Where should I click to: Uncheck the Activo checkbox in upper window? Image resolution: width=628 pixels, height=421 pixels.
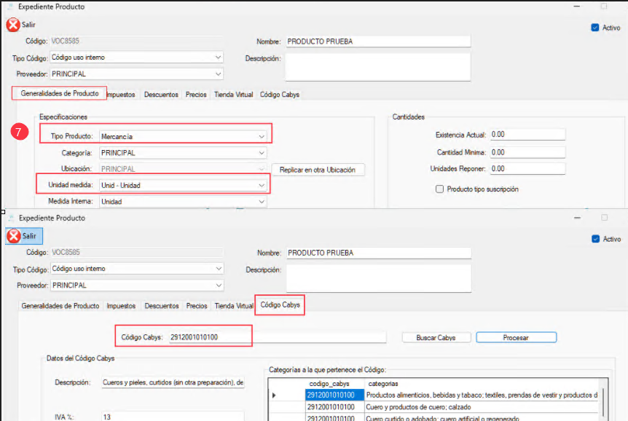595,28
